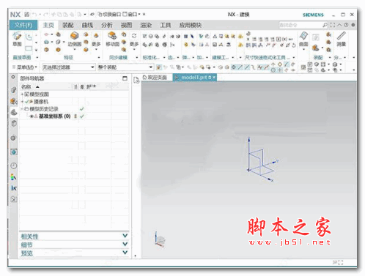Open the Part Navigator sidebar icon
The image size is (365, 276).
pos(14,112)
